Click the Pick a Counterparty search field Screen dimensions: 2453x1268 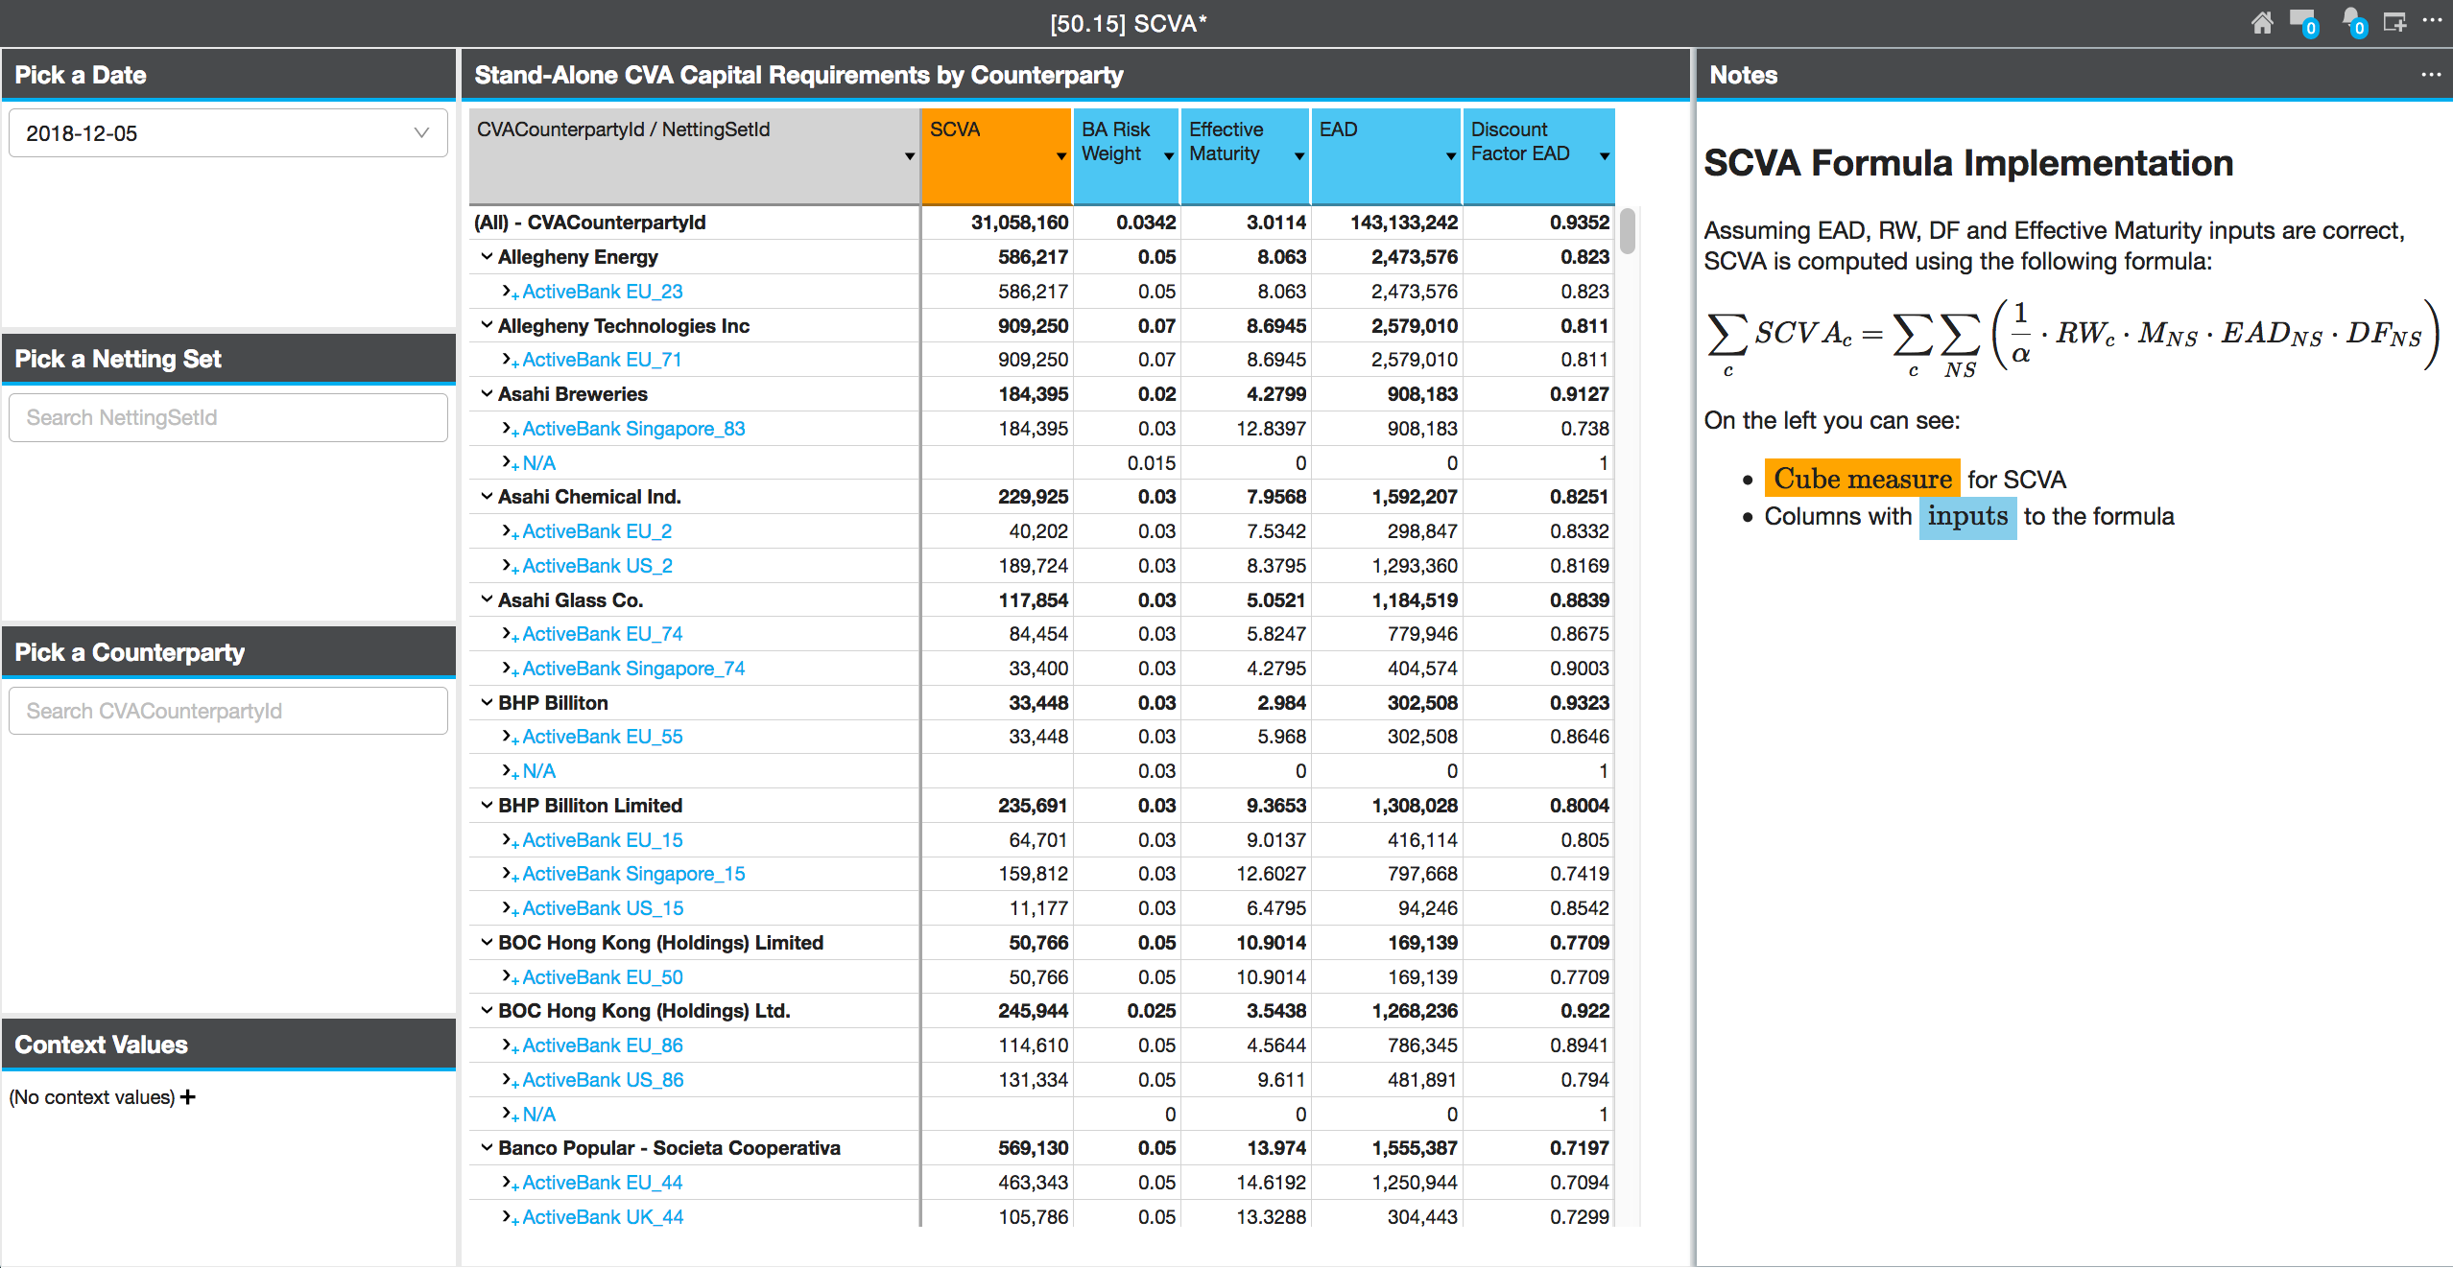pos(228,712)
